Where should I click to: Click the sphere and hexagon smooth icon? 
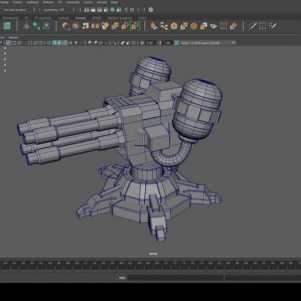pyautogui.click(x=105, y=25)
